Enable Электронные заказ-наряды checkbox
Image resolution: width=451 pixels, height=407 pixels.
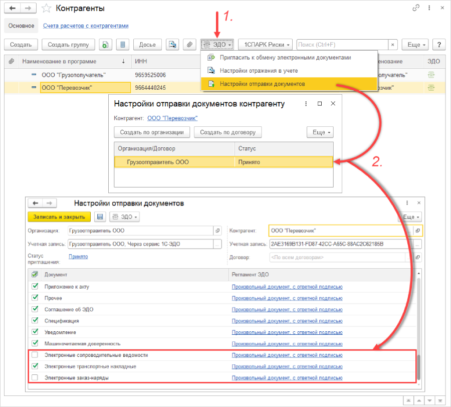click(x=35, y=377)
